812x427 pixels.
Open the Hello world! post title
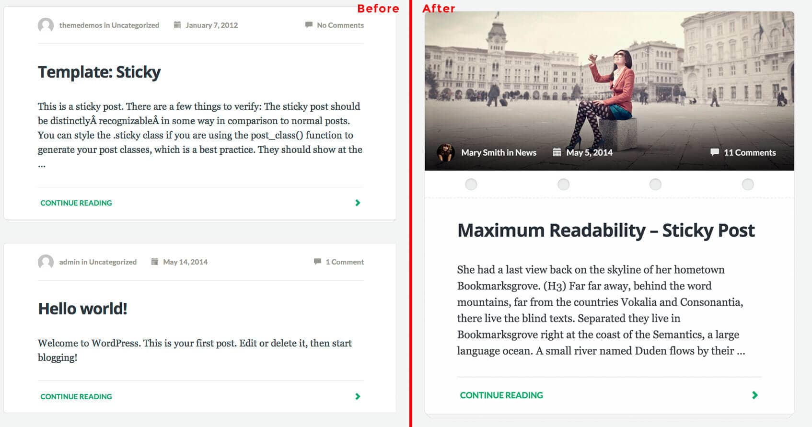point(82,309)
